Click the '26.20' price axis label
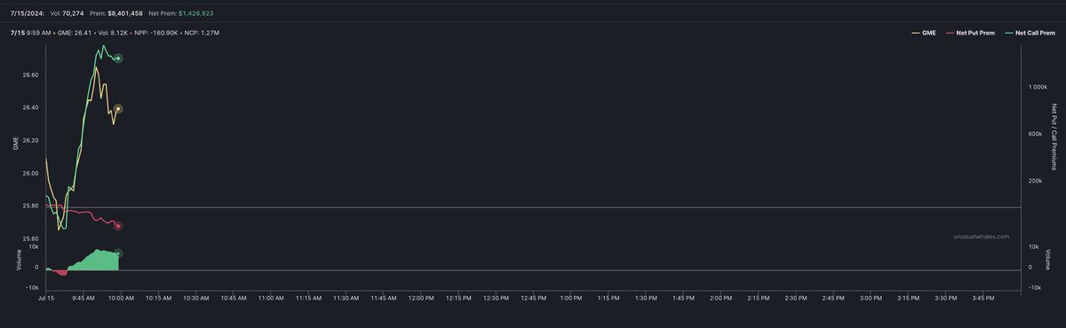This screenshot has width=1066, height=328. point(30,140)
